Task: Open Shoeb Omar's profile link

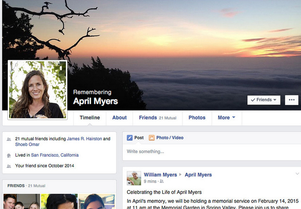Action: (27, 144)
